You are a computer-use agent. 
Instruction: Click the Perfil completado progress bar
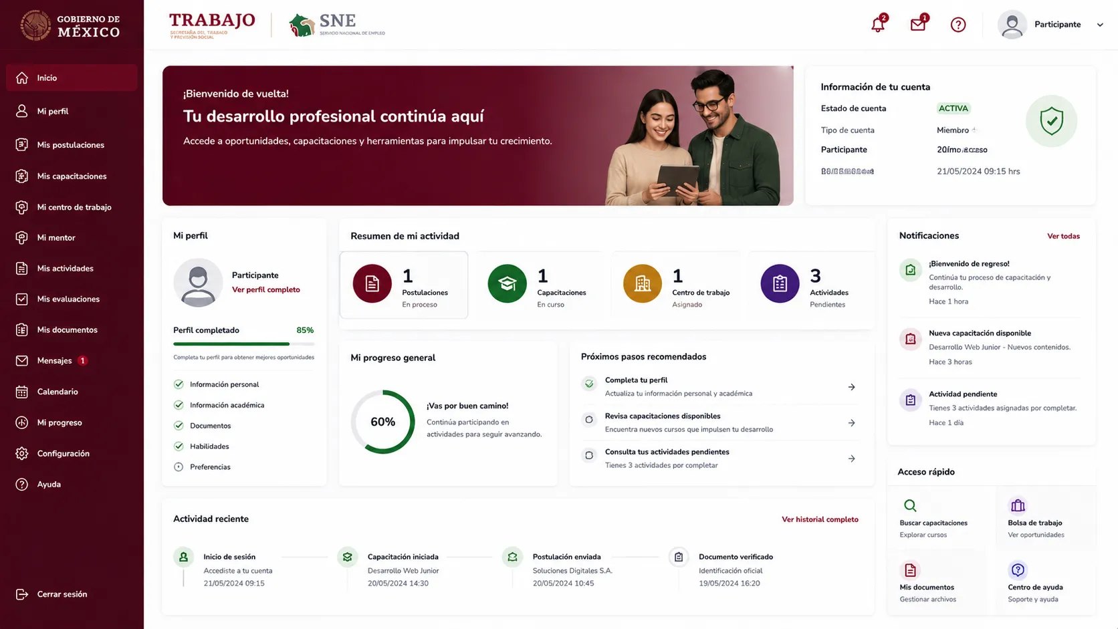coord(243,344)
